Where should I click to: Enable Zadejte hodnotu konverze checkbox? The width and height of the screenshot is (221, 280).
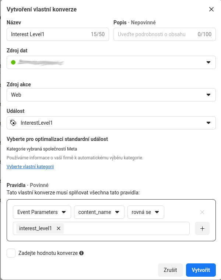pos(11,253)
